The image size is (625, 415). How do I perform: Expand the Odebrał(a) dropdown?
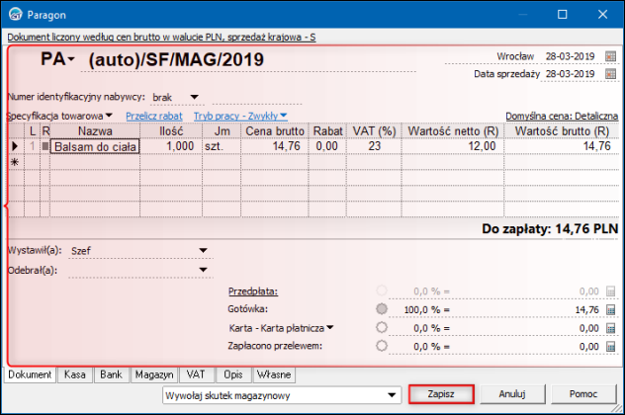(x=203, y=270)
